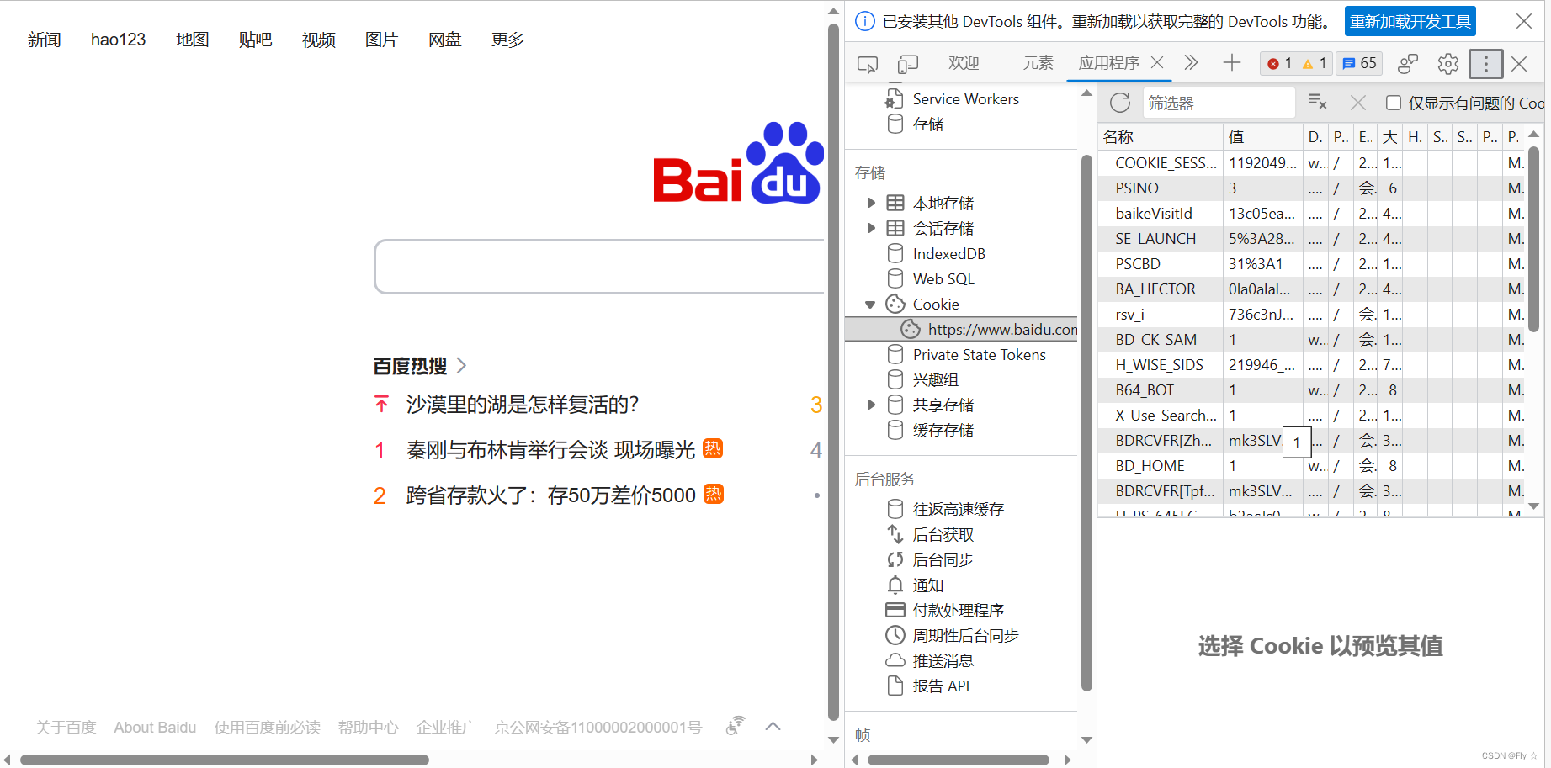Close the Application tab
The image size is (1551, 768).
pos(1157,62)
